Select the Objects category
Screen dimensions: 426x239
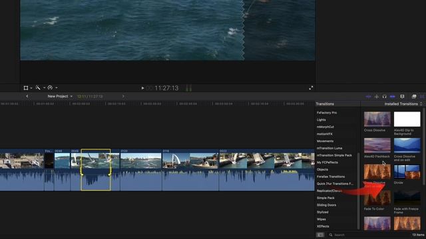tap(322, 170)
